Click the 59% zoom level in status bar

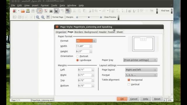pyautogui.click(x=169, y=100)
